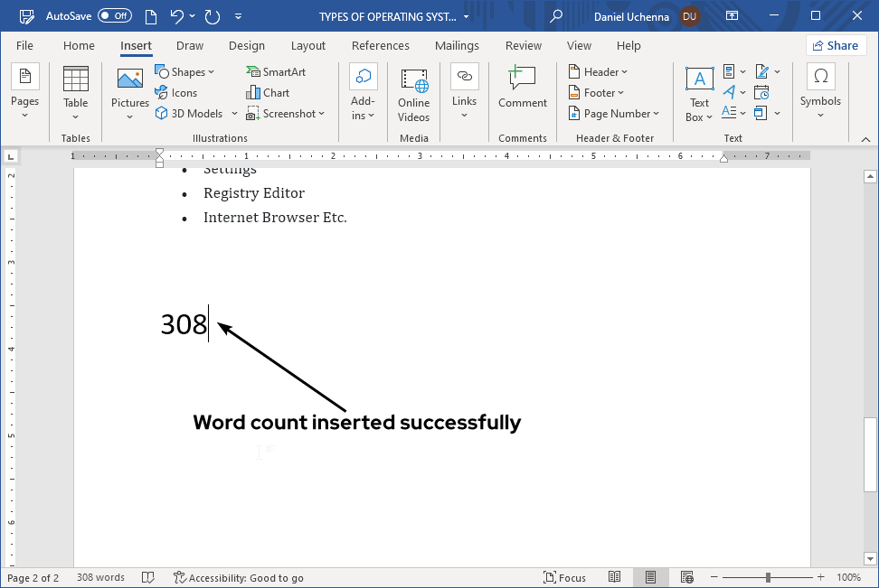Switch to Read Mode view

coord(615,577)
